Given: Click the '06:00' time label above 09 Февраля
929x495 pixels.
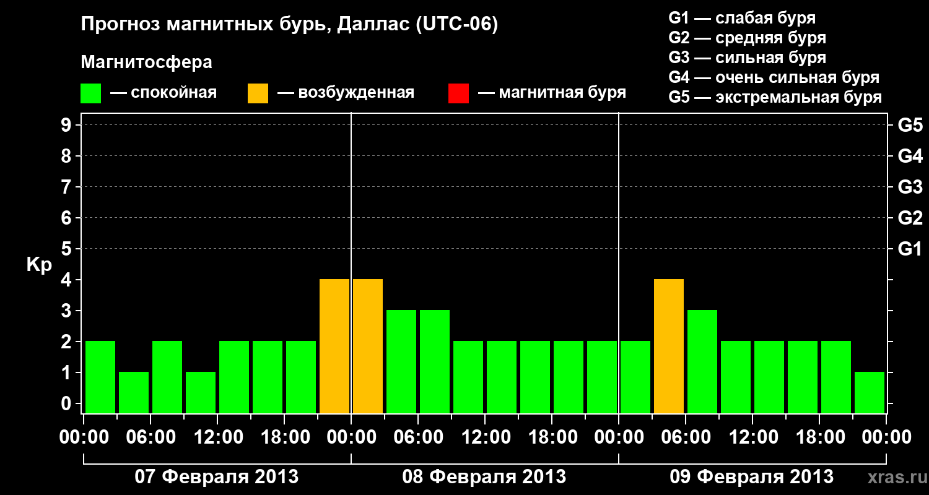Looking at the screenshot, I should coord(686,437).
